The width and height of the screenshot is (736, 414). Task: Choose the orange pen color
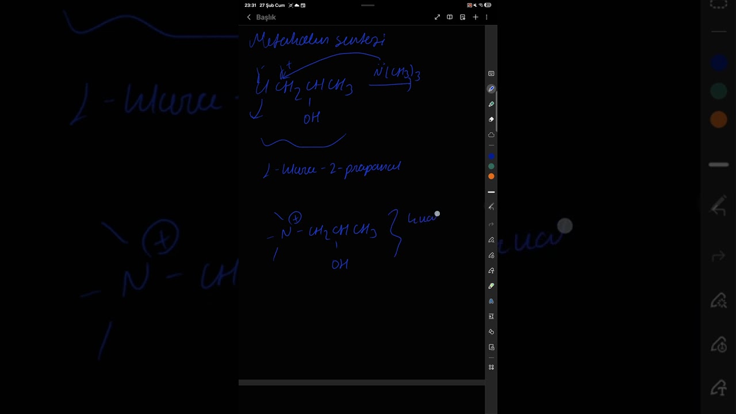pyautogui.click(x=491, y=177)
